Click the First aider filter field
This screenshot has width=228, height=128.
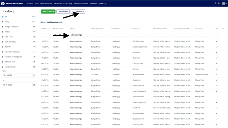point(204,35)
